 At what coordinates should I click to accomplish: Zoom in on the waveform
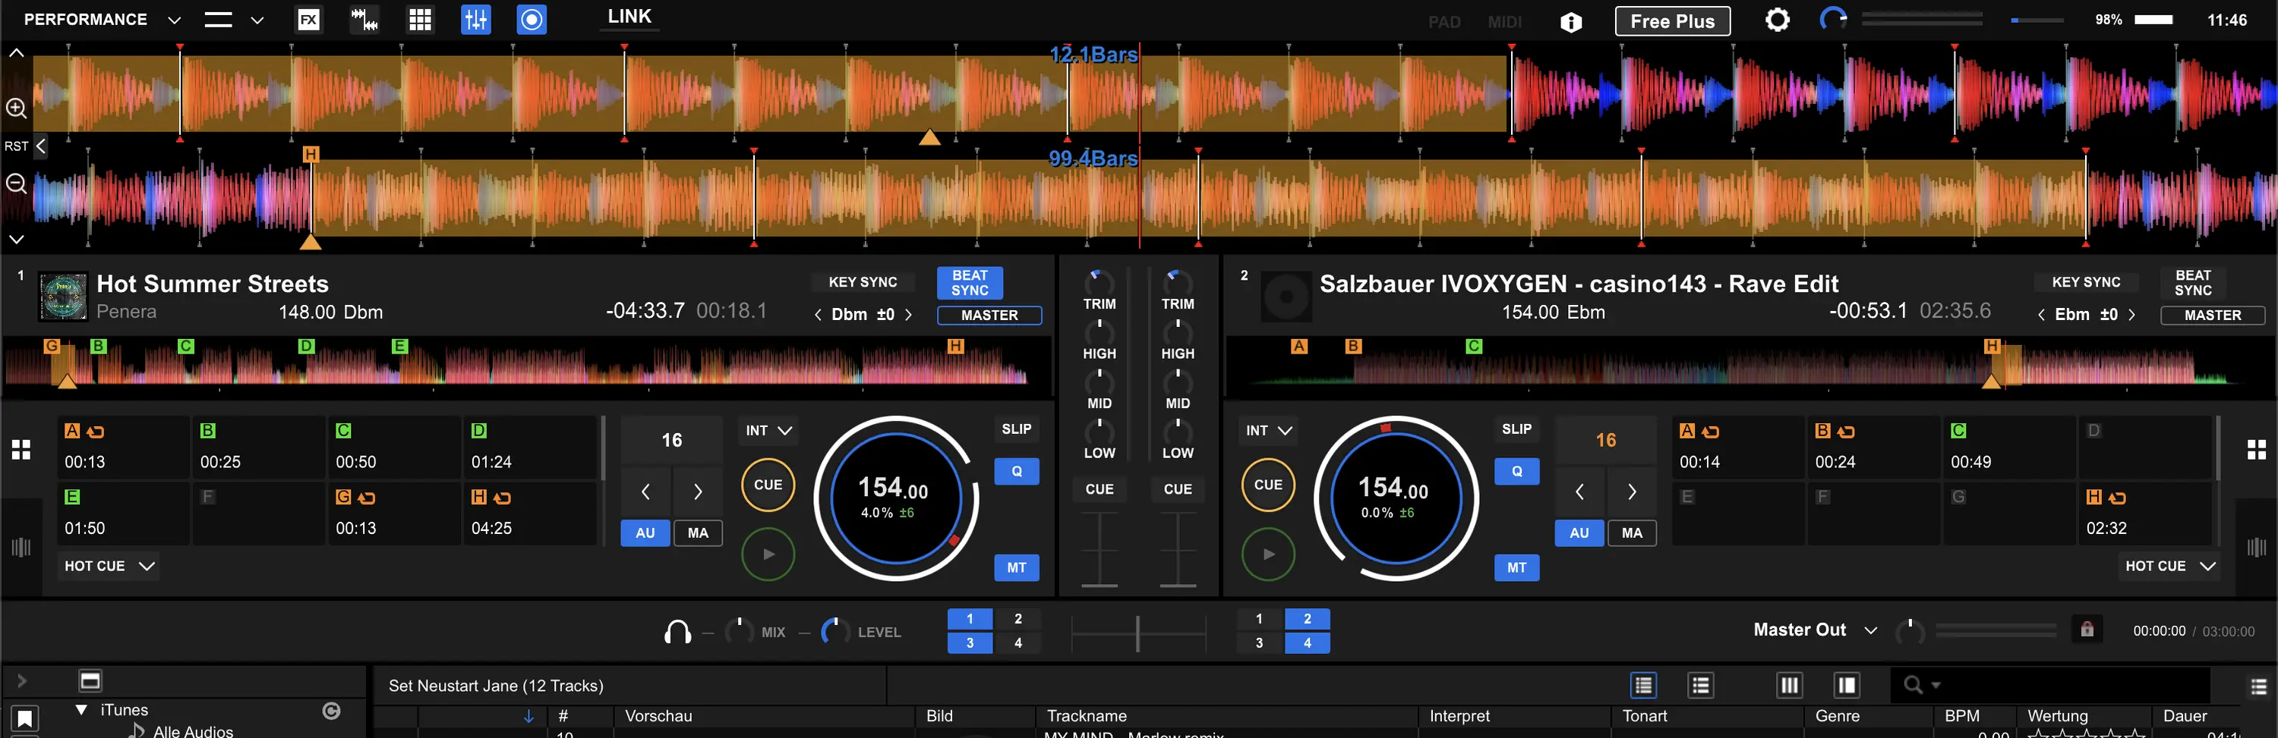[x=16, y=108]
